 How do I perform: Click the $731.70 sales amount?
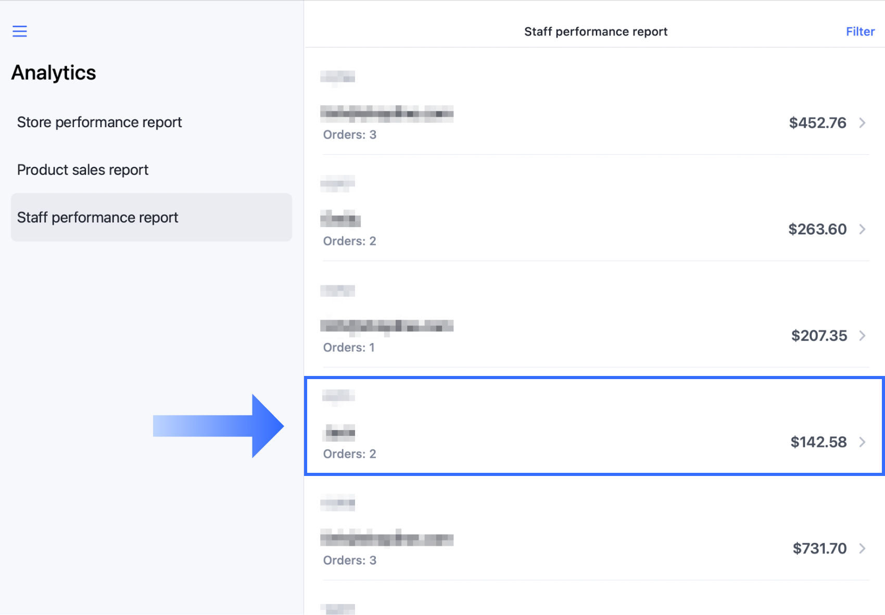819,548
